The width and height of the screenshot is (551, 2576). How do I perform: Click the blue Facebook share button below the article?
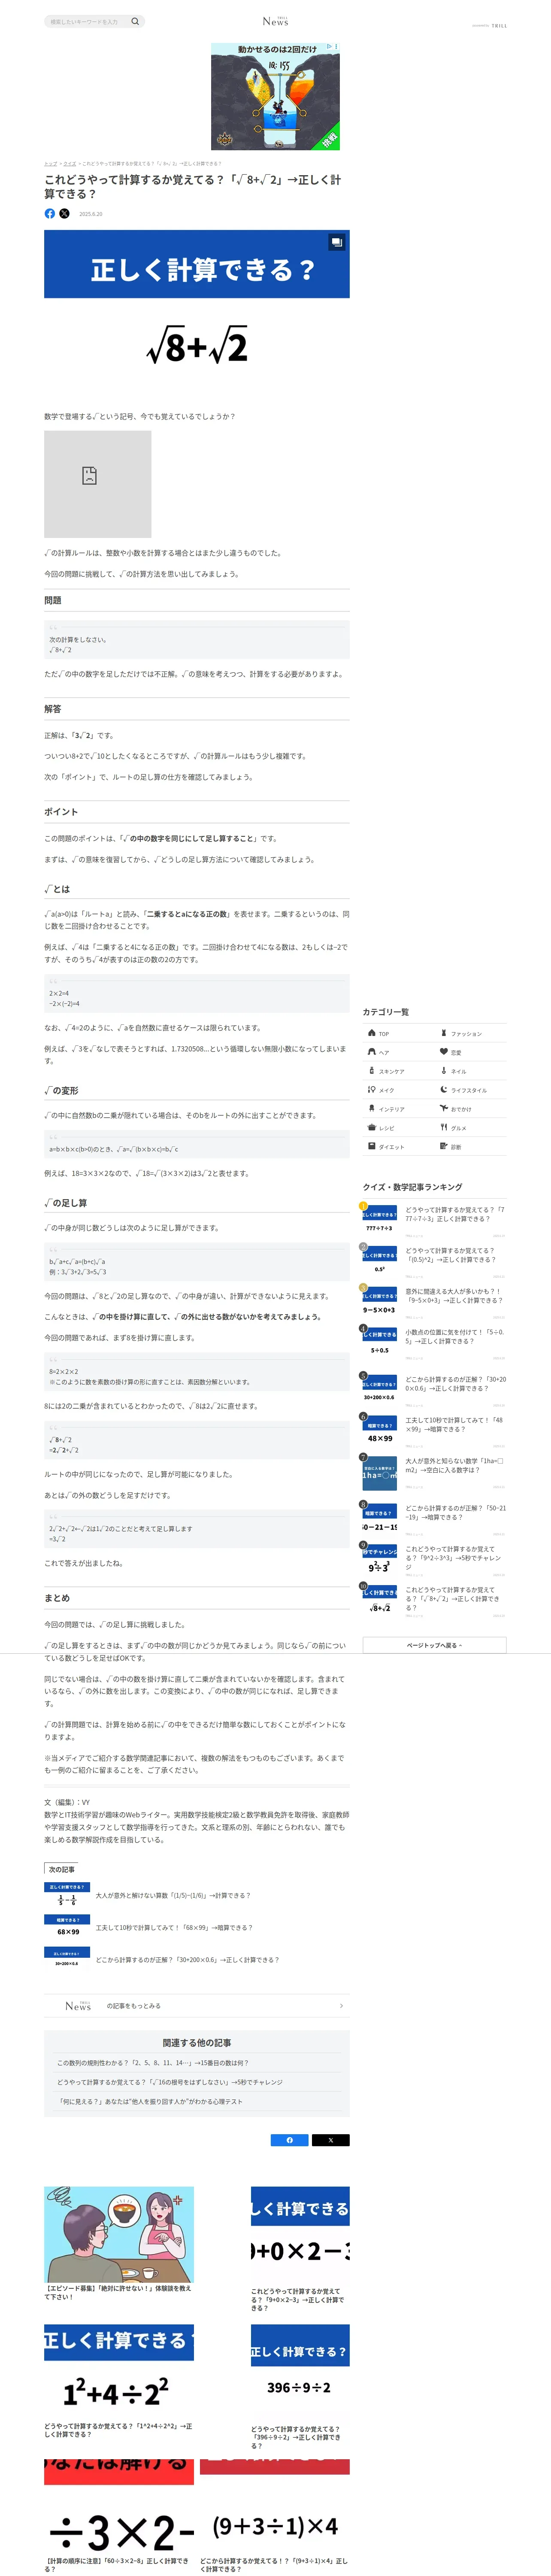click(x=290, y=2140)
